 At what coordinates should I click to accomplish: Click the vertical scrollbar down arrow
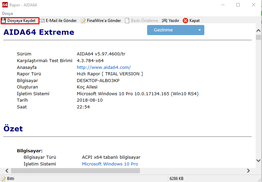click(x=258, y=160)
